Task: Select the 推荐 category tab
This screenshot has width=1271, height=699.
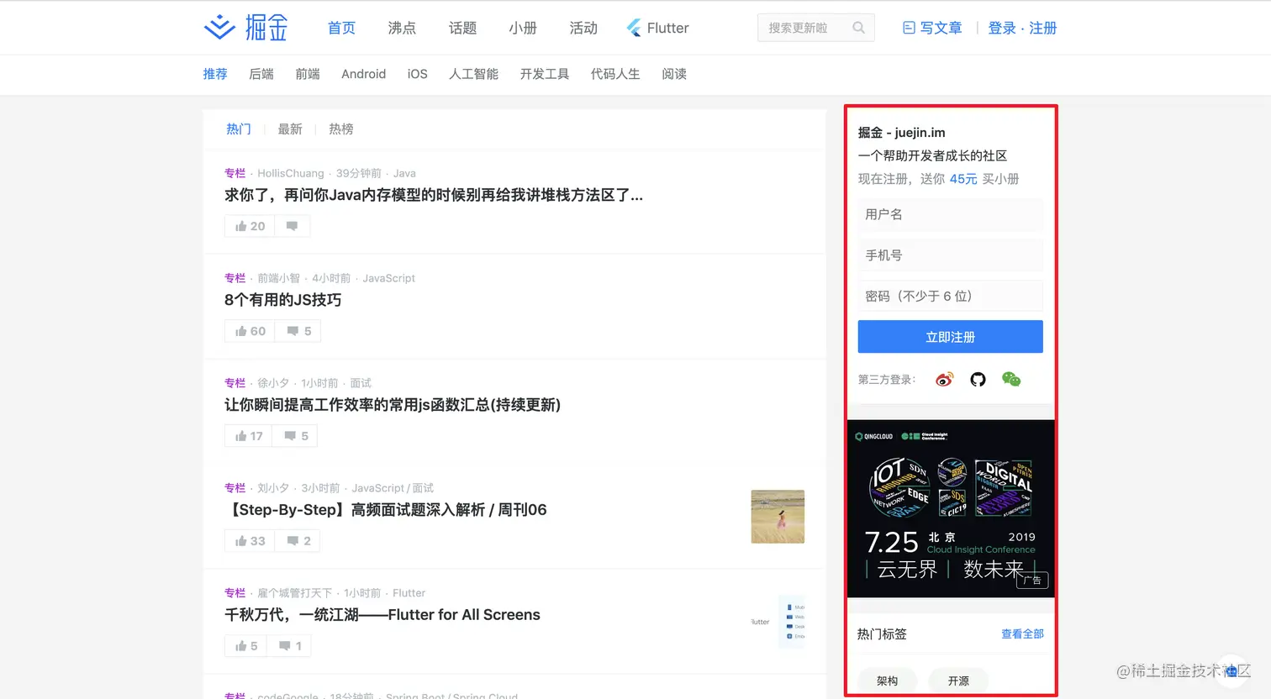Action: (215, 74)
